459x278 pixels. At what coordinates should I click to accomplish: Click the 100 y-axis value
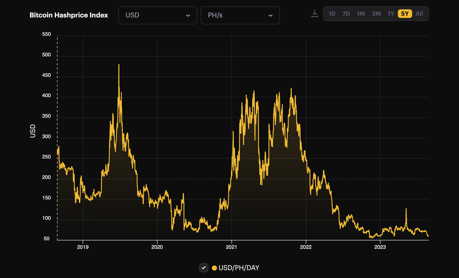tap(47, 218)
